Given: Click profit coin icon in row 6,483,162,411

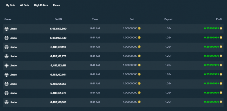Looking at the screenshot, I should pyautogui.click(x=221, y=65).
